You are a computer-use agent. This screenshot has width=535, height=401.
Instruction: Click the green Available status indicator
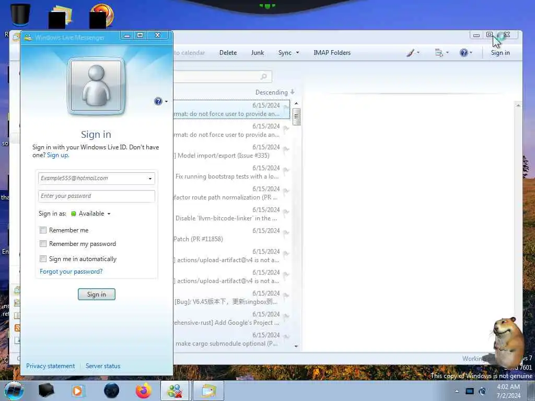(73, 214)
